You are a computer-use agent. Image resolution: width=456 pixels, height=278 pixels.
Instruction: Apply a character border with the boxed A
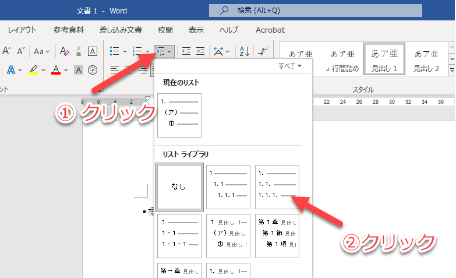[93, 51]
